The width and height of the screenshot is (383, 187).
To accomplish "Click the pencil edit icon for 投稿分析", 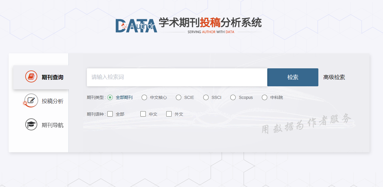I will pos(31,100).
